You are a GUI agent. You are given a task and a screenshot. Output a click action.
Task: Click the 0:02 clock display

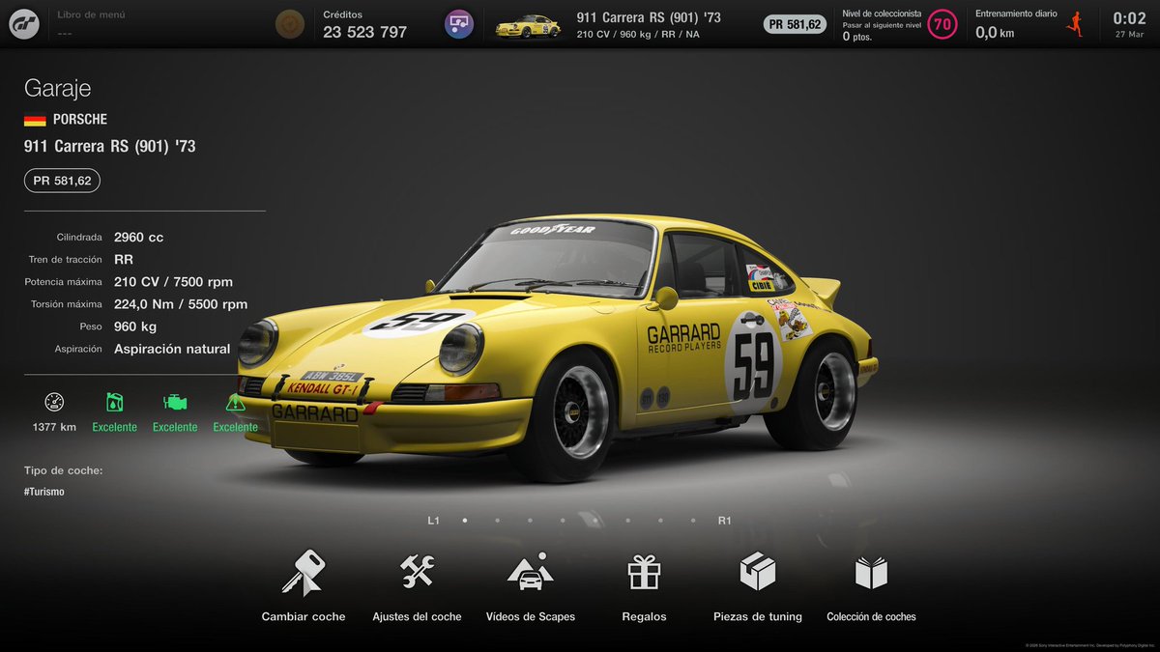[x=1129, y=18]
